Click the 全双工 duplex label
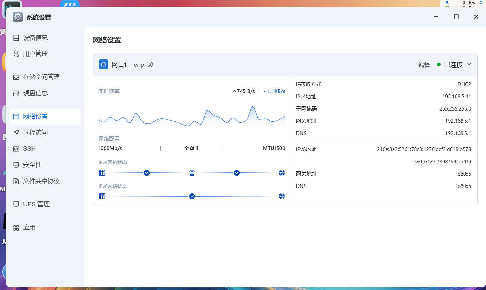The height and width of the screenshot is (290, 486). tap(192, 148)
